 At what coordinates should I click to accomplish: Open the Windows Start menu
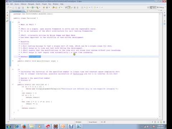pos(9,126)
